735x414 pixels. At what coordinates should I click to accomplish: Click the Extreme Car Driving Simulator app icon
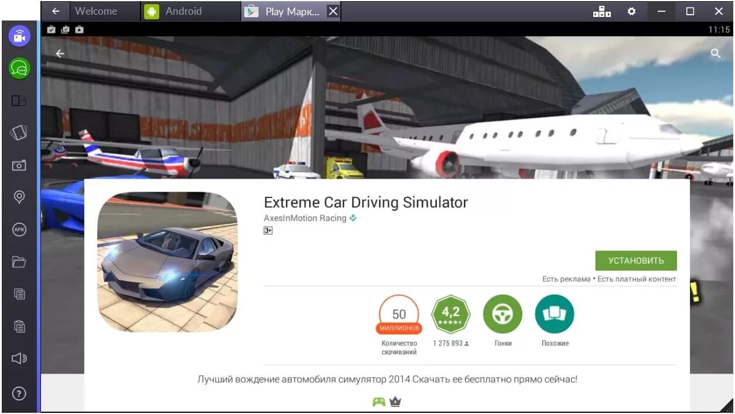pyautogui.click(x=167, y=262)
